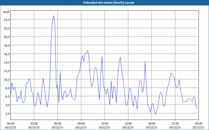
Task: Click the 00:00 time label above 19/12/15
Action: click(10, 124)
